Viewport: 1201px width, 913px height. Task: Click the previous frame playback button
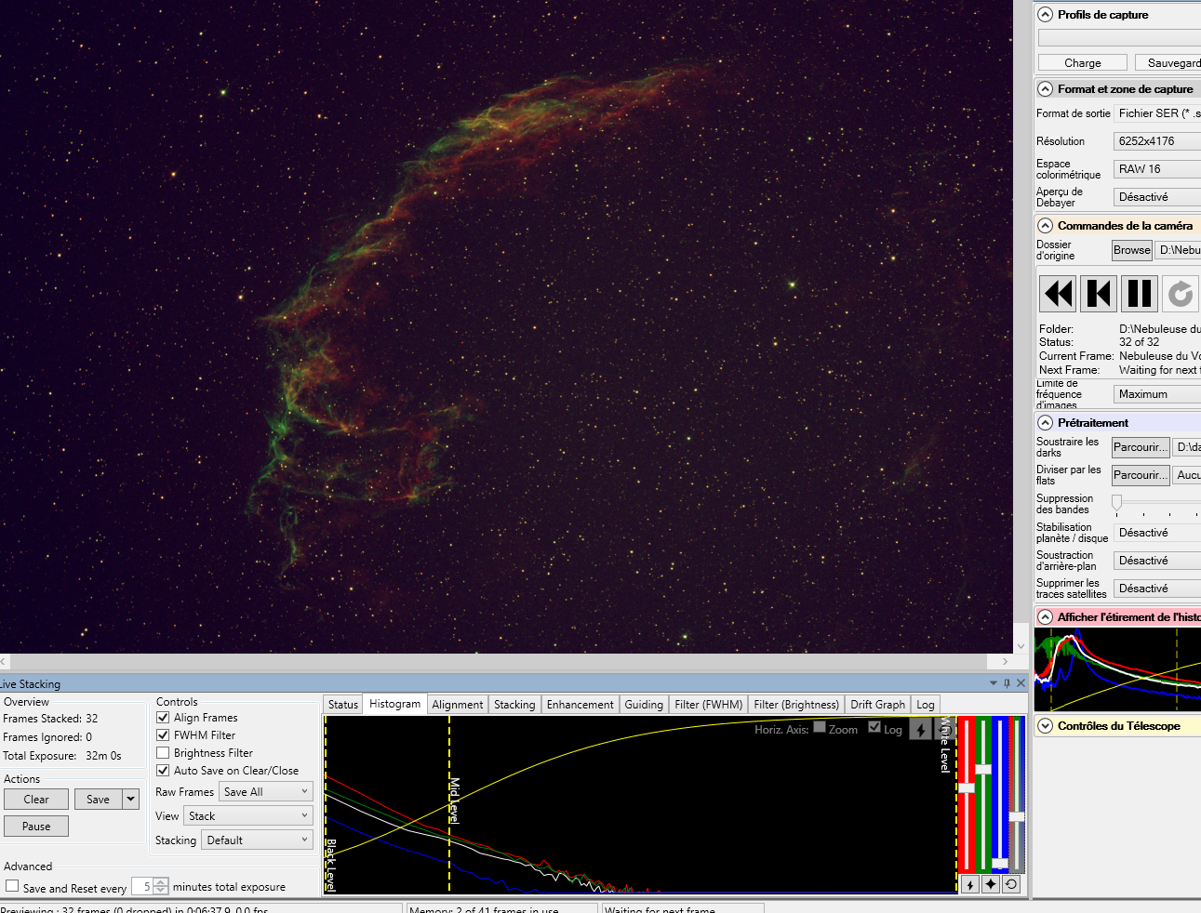coord(1099,294)
